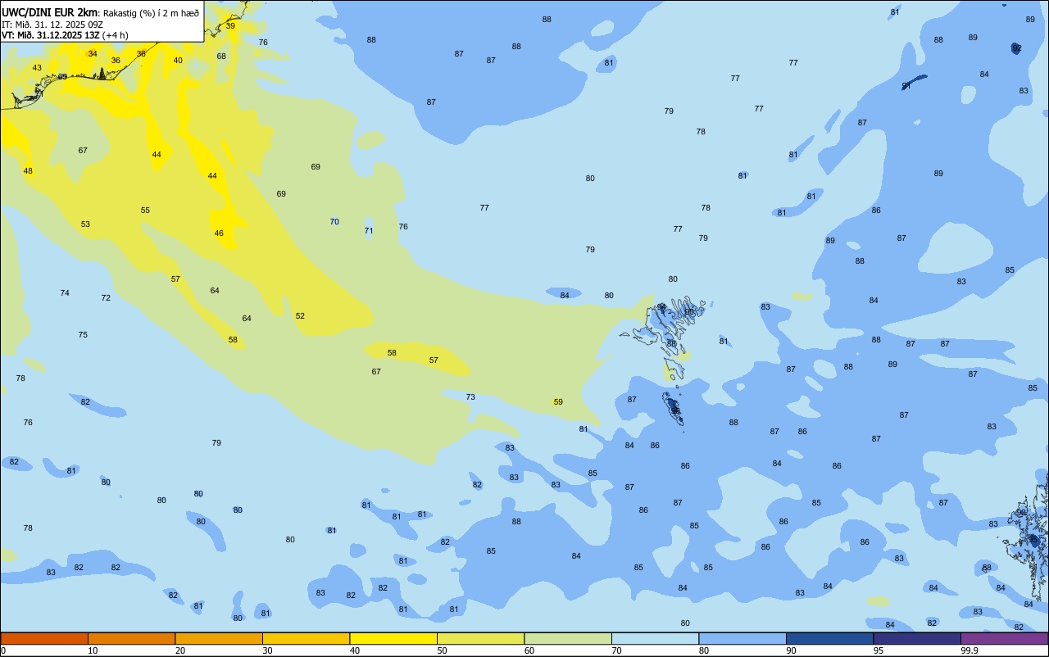Click the humidity value '71' on the map
Viewport: 1049px width, 657px height.
coord(369,231)
